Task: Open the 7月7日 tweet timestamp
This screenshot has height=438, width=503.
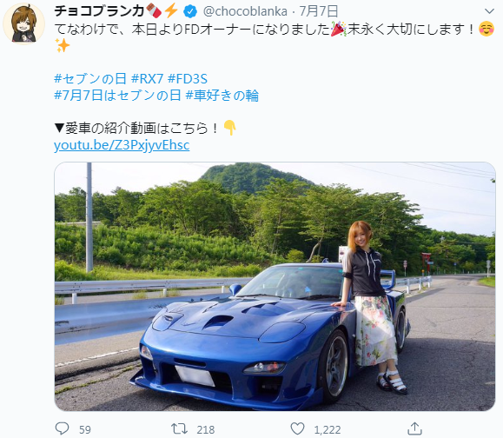Action: click(319, 11)
